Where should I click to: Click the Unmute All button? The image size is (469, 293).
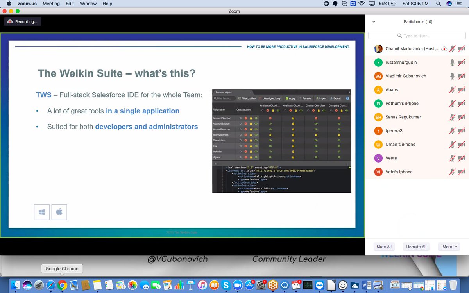click(416, 247)
